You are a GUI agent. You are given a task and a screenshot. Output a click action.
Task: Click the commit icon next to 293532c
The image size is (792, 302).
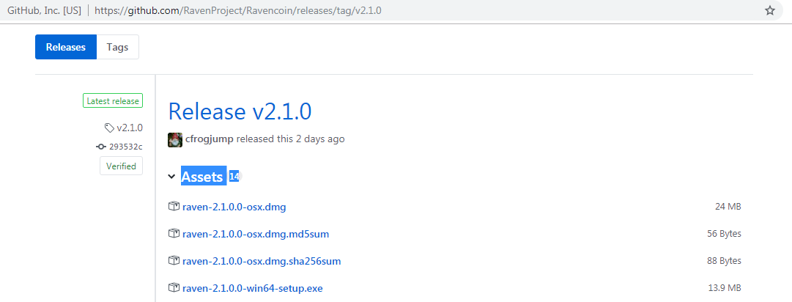[101, 147]
